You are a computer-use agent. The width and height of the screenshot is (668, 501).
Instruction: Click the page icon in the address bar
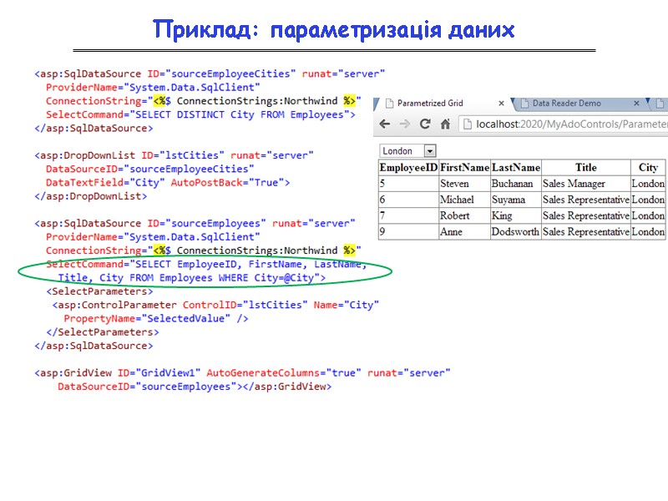click(x=468, y=124)
